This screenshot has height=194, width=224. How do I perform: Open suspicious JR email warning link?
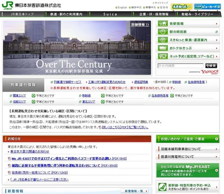40,180
